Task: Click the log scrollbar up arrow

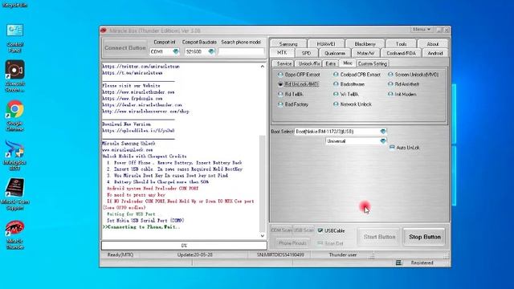Action: click(263, 66)
